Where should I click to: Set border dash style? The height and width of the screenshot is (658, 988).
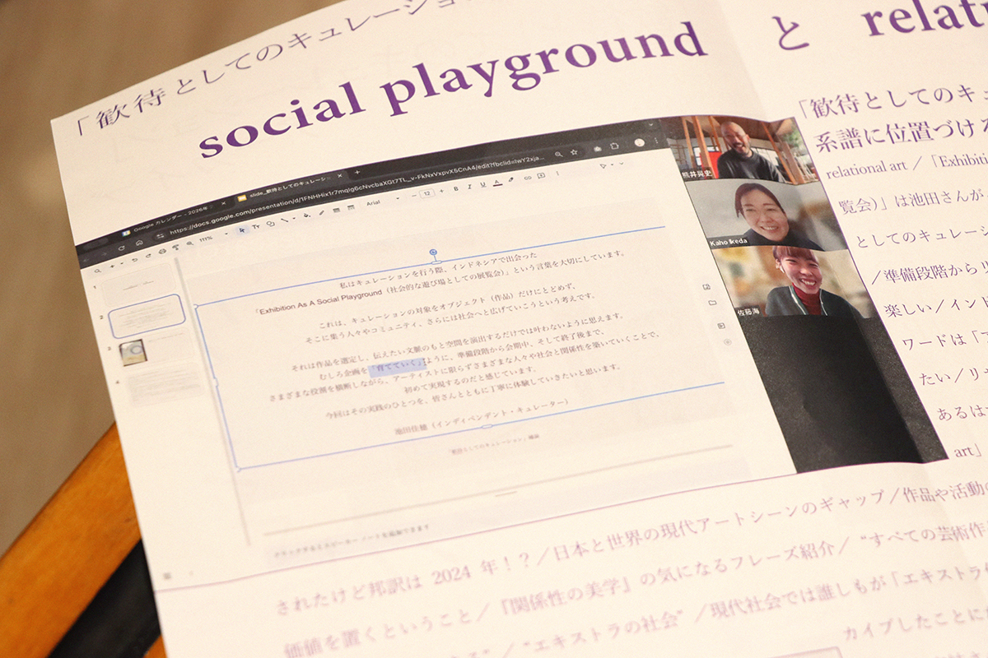coord(351,206)
